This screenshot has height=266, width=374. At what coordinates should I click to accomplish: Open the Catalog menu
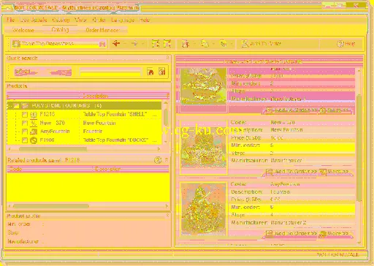click(61, 20)
